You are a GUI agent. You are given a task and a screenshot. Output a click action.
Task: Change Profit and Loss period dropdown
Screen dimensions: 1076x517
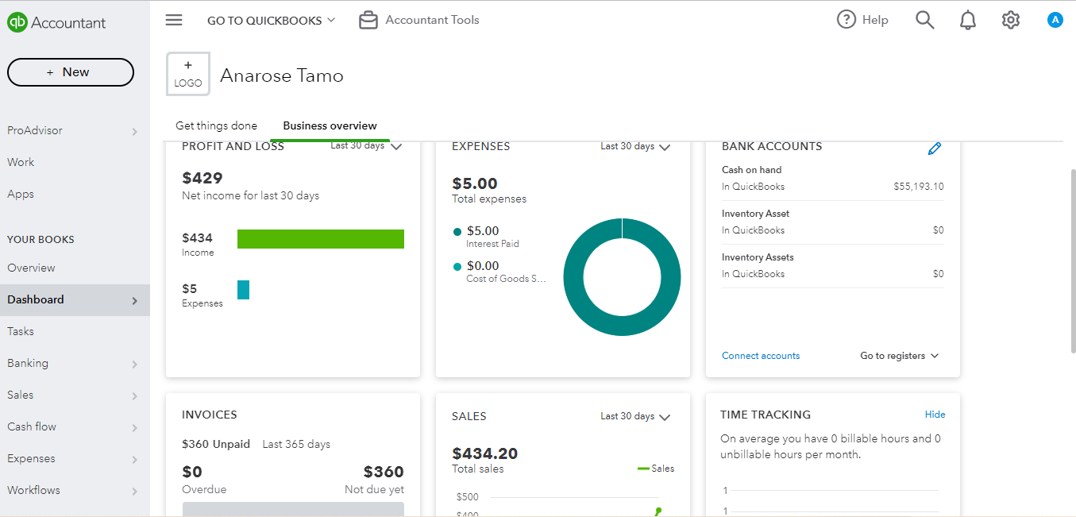pos(367,146)
